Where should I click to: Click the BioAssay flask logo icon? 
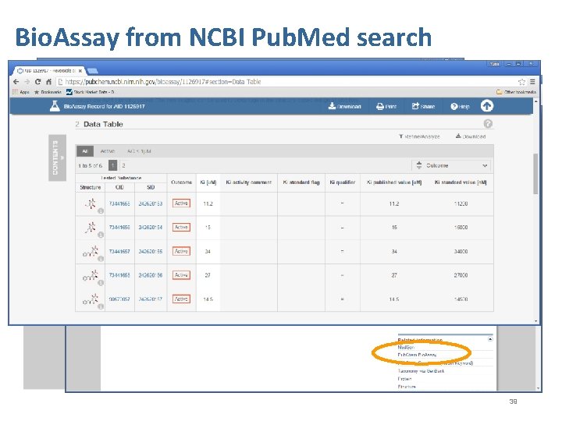pyautogui.click(x=55, y=106)
